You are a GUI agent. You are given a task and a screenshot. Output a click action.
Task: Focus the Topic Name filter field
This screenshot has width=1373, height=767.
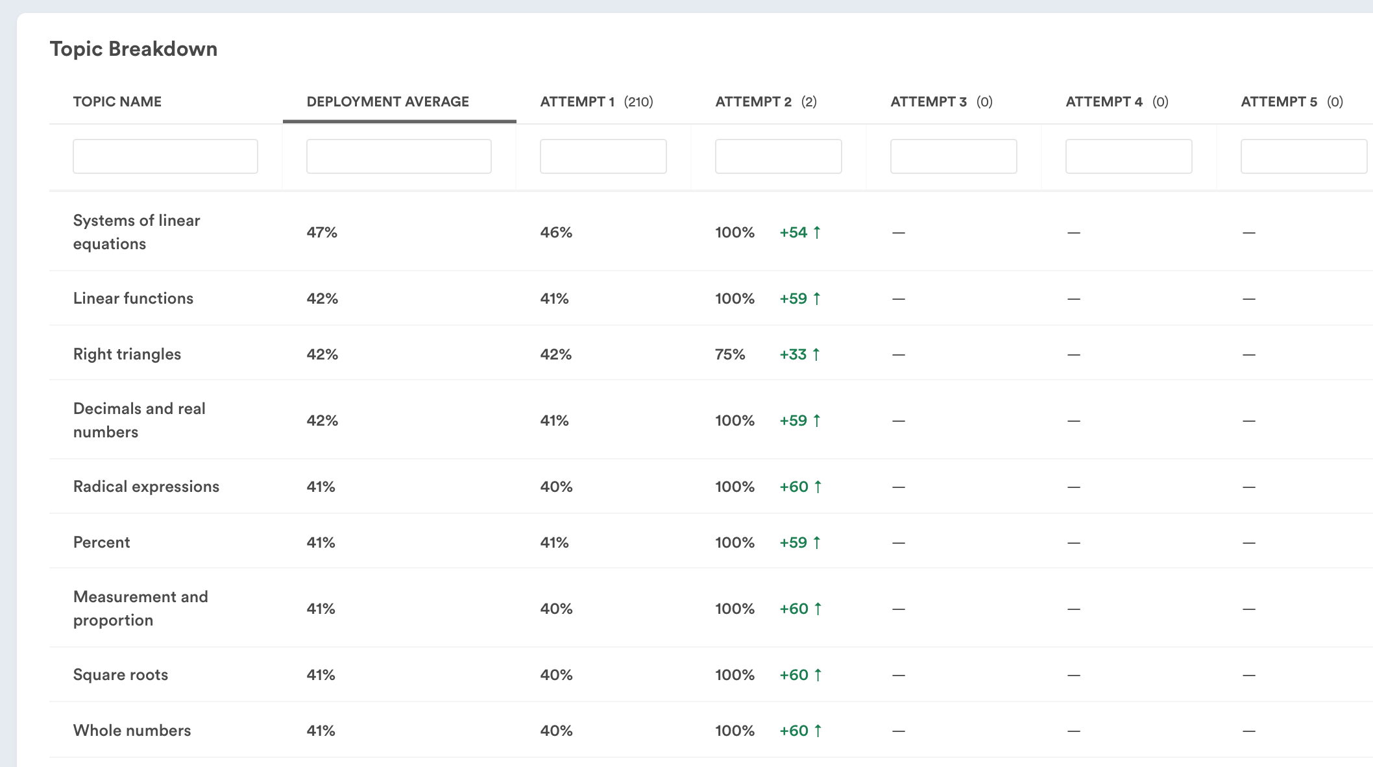(165, 156)
